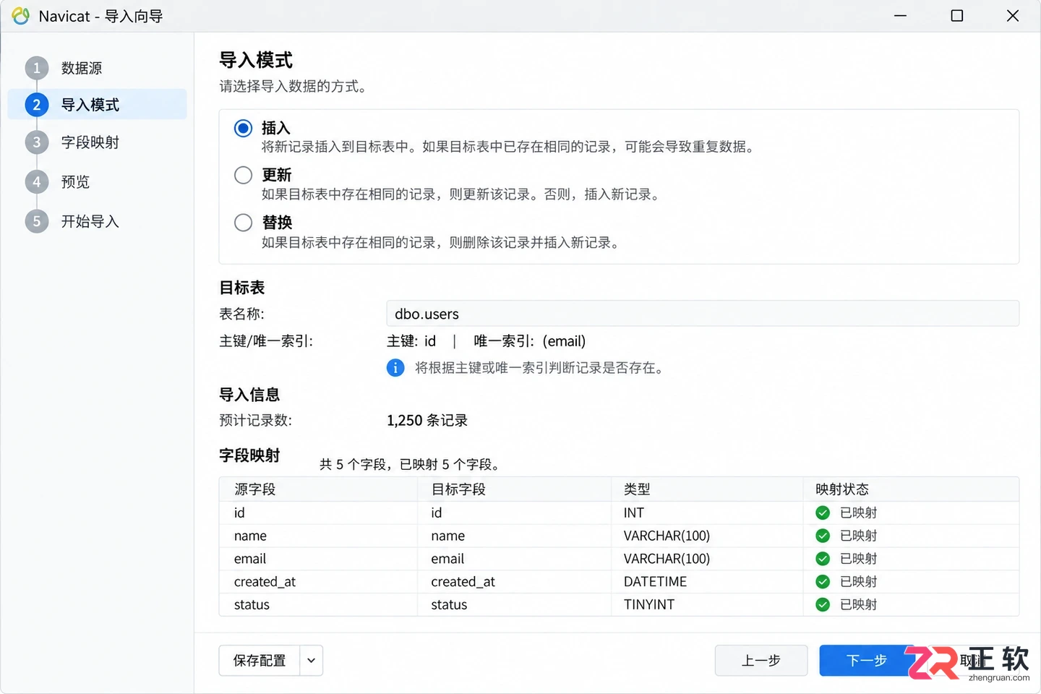The image size is (1041, 694).
Task: Click green mapped check icon in name row
Action: tap(823, 536)
